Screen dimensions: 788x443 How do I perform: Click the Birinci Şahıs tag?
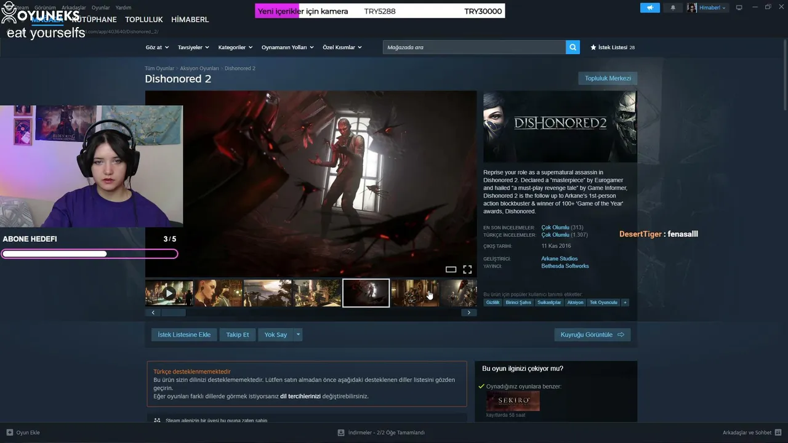tap(518, 303)
